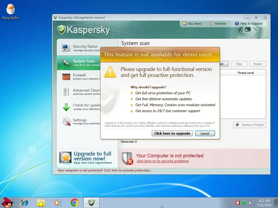Expand the hidden tray icons arrow
This screenshot has height=208, width=278.
point(231,203)
